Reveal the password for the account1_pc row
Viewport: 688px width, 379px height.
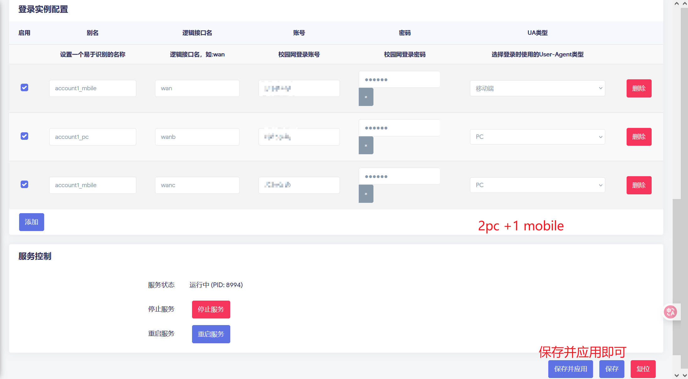(366, 145)
